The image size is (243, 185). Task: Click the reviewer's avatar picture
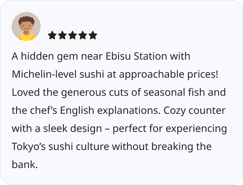click(26, 26)
